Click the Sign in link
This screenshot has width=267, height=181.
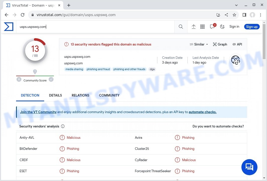[234, 27]
